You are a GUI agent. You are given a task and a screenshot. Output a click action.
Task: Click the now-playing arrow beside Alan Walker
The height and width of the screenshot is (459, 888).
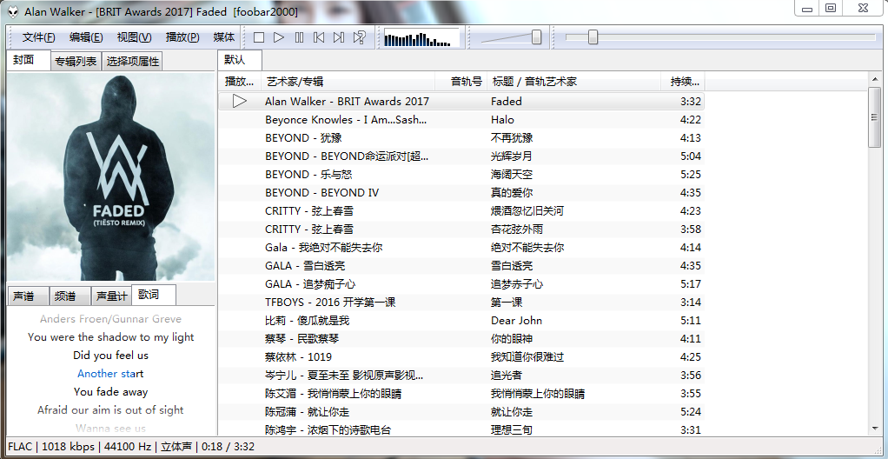click(x=240, y=102)
